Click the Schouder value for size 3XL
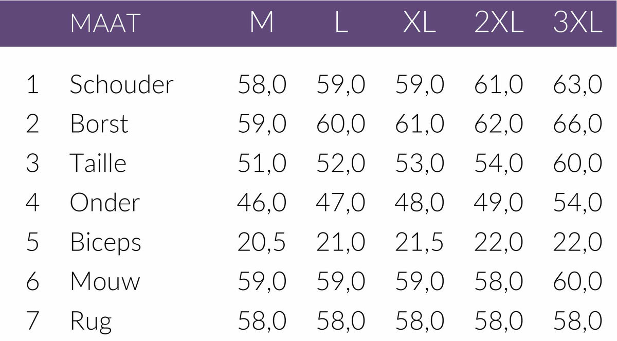This screenshot has width=617, height=341. pos(577,85)
